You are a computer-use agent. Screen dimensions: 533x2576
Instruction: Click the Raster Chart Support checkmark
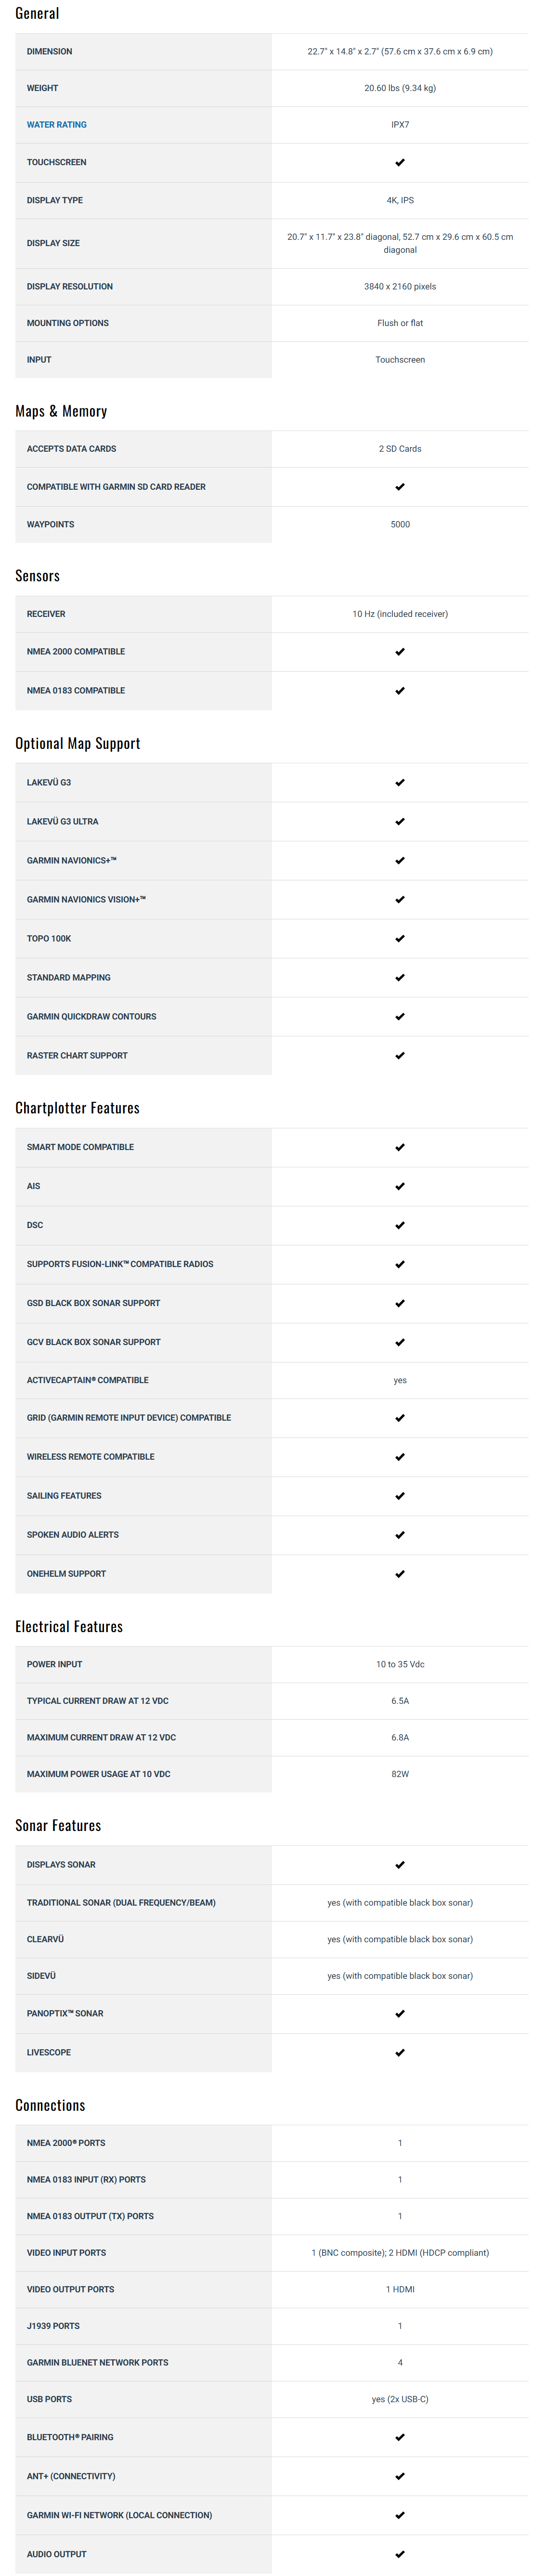400,1056
